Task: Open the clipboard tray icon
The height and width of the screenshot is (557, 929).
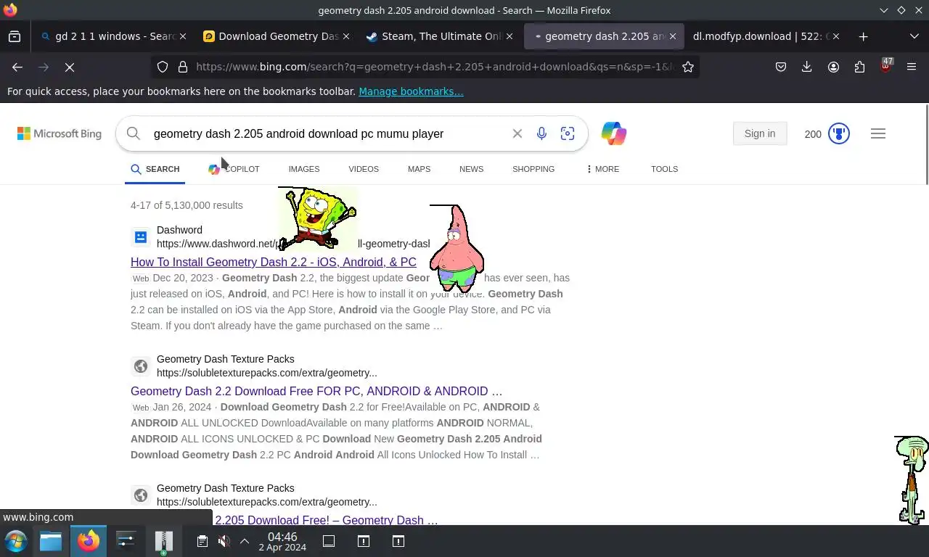Action: click(x=202, y=541)
